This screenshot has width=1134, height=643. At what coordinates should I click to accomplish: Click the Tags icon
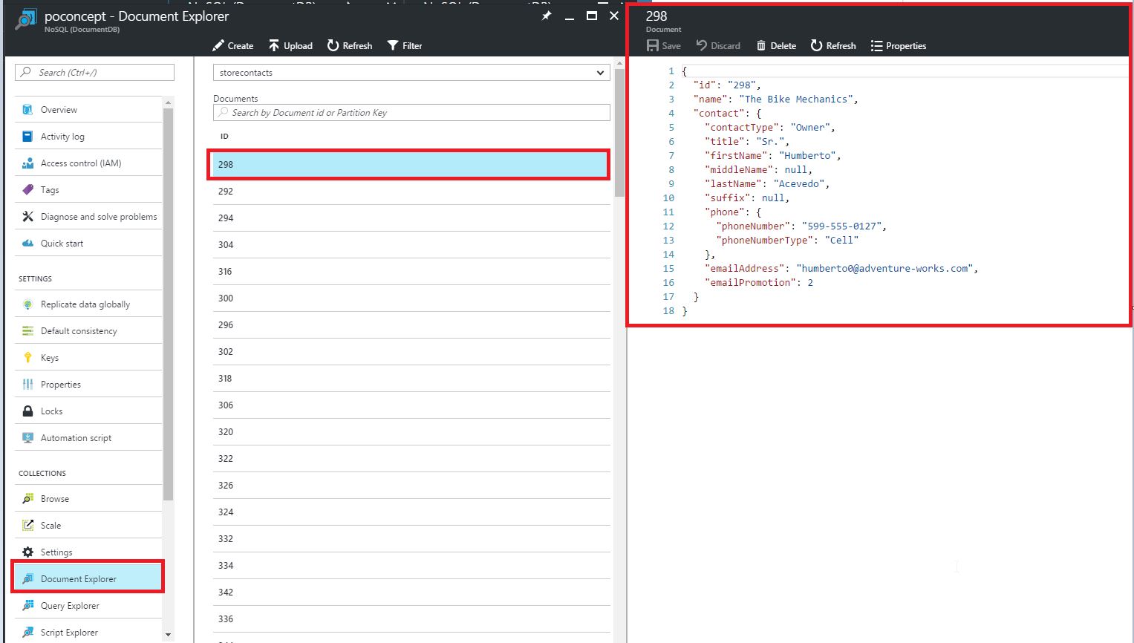click(27, 190)
